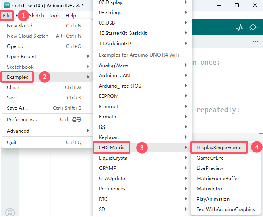The width and height of the screenshot is (263, 217).
Task: Open Preferences... from File menu
Action: point(47,120)
